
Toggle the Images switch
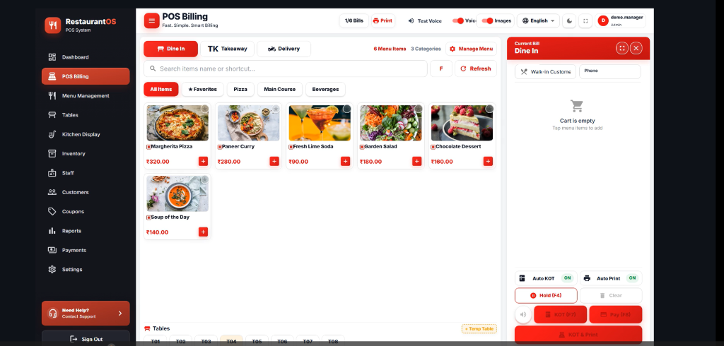coord(487,20)
